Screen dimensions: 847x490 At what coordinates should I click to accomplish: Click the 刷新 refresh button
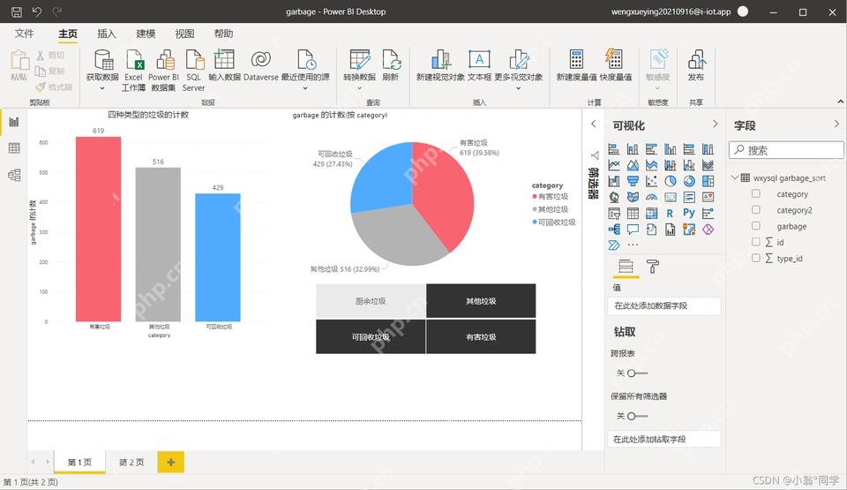click(x=391, y=65)
